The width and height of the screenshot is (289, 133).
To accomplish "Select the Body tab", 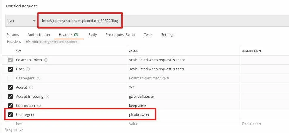I will (92, 35).
